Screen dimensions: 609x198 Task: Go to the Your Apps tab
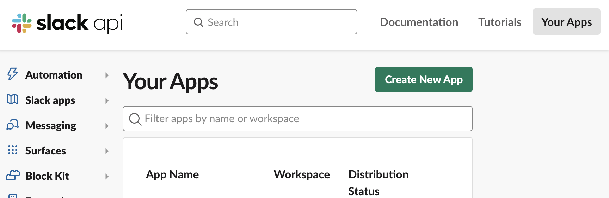pyautogui.click(x=566, y=22)
